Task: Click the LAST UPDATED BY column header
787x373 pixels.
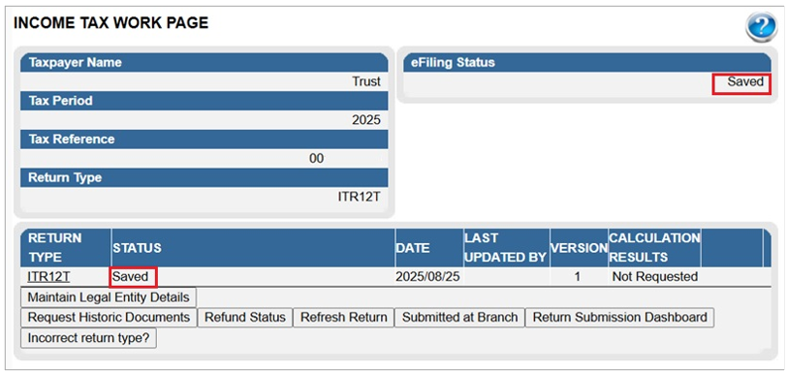Action: point(505,248)
